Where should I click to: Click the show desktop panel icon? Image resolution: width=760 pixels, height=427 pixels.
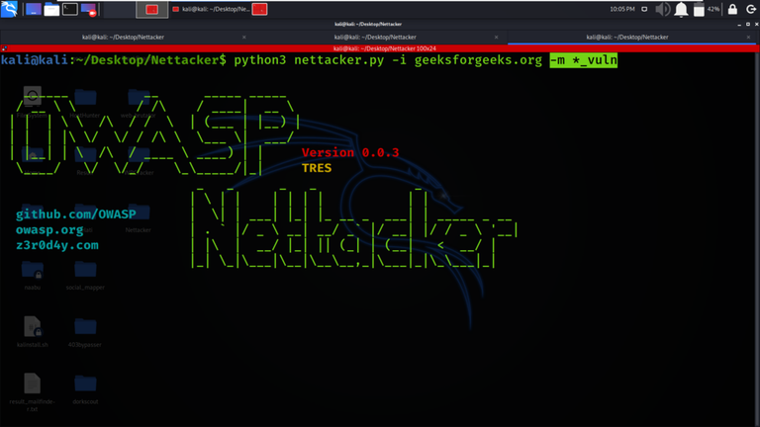click(34, 9)
